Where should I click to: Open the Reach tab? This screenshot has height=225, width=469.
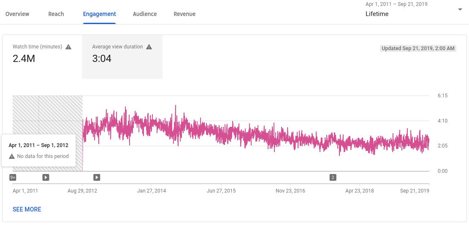pos(56,14)
